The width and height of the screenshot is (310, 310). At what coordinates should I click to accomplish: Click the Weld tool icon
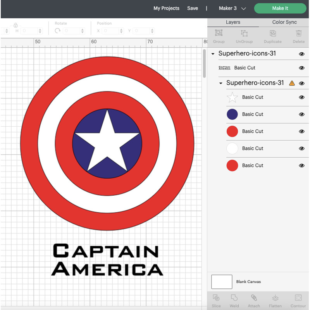tap(234, 298)
